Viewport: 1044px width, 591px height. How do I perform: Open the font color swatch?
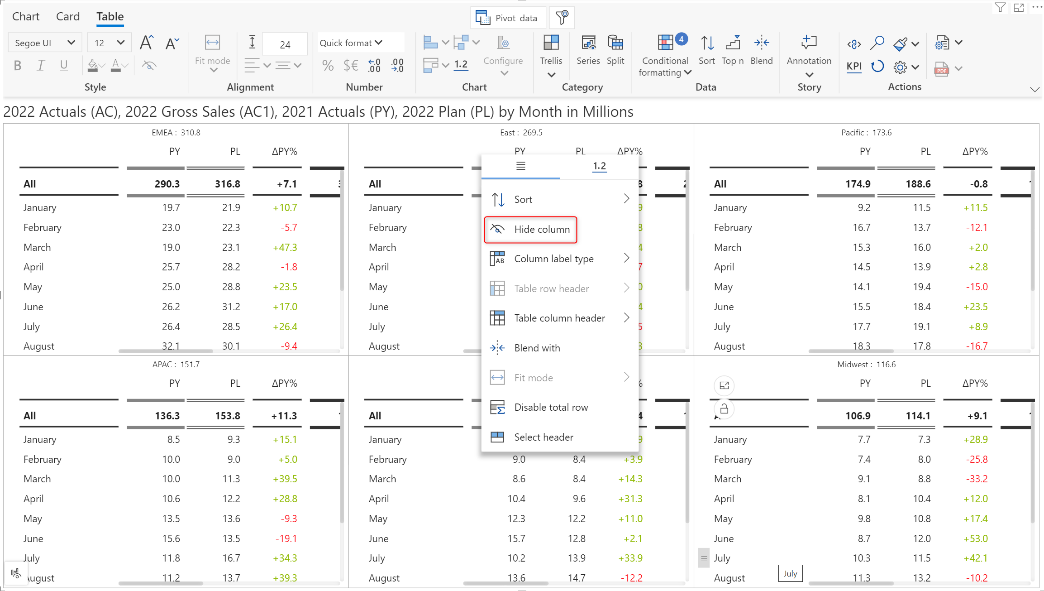(x=116, y=66)
